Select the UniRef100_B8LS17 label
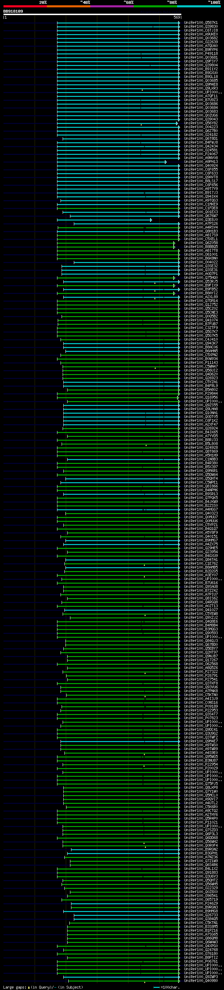 tap(201, 181)
